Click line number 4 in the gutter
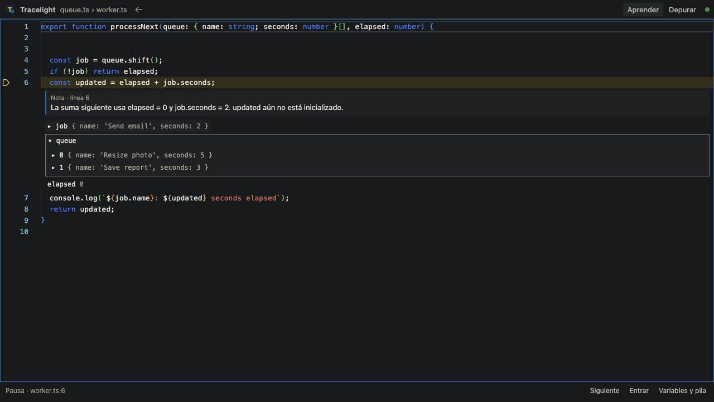 pos(26,60)
